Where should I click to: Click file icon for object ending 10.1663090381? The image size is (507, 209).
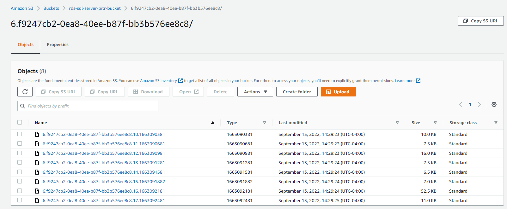pyautogui.click(x=37, y=134)
